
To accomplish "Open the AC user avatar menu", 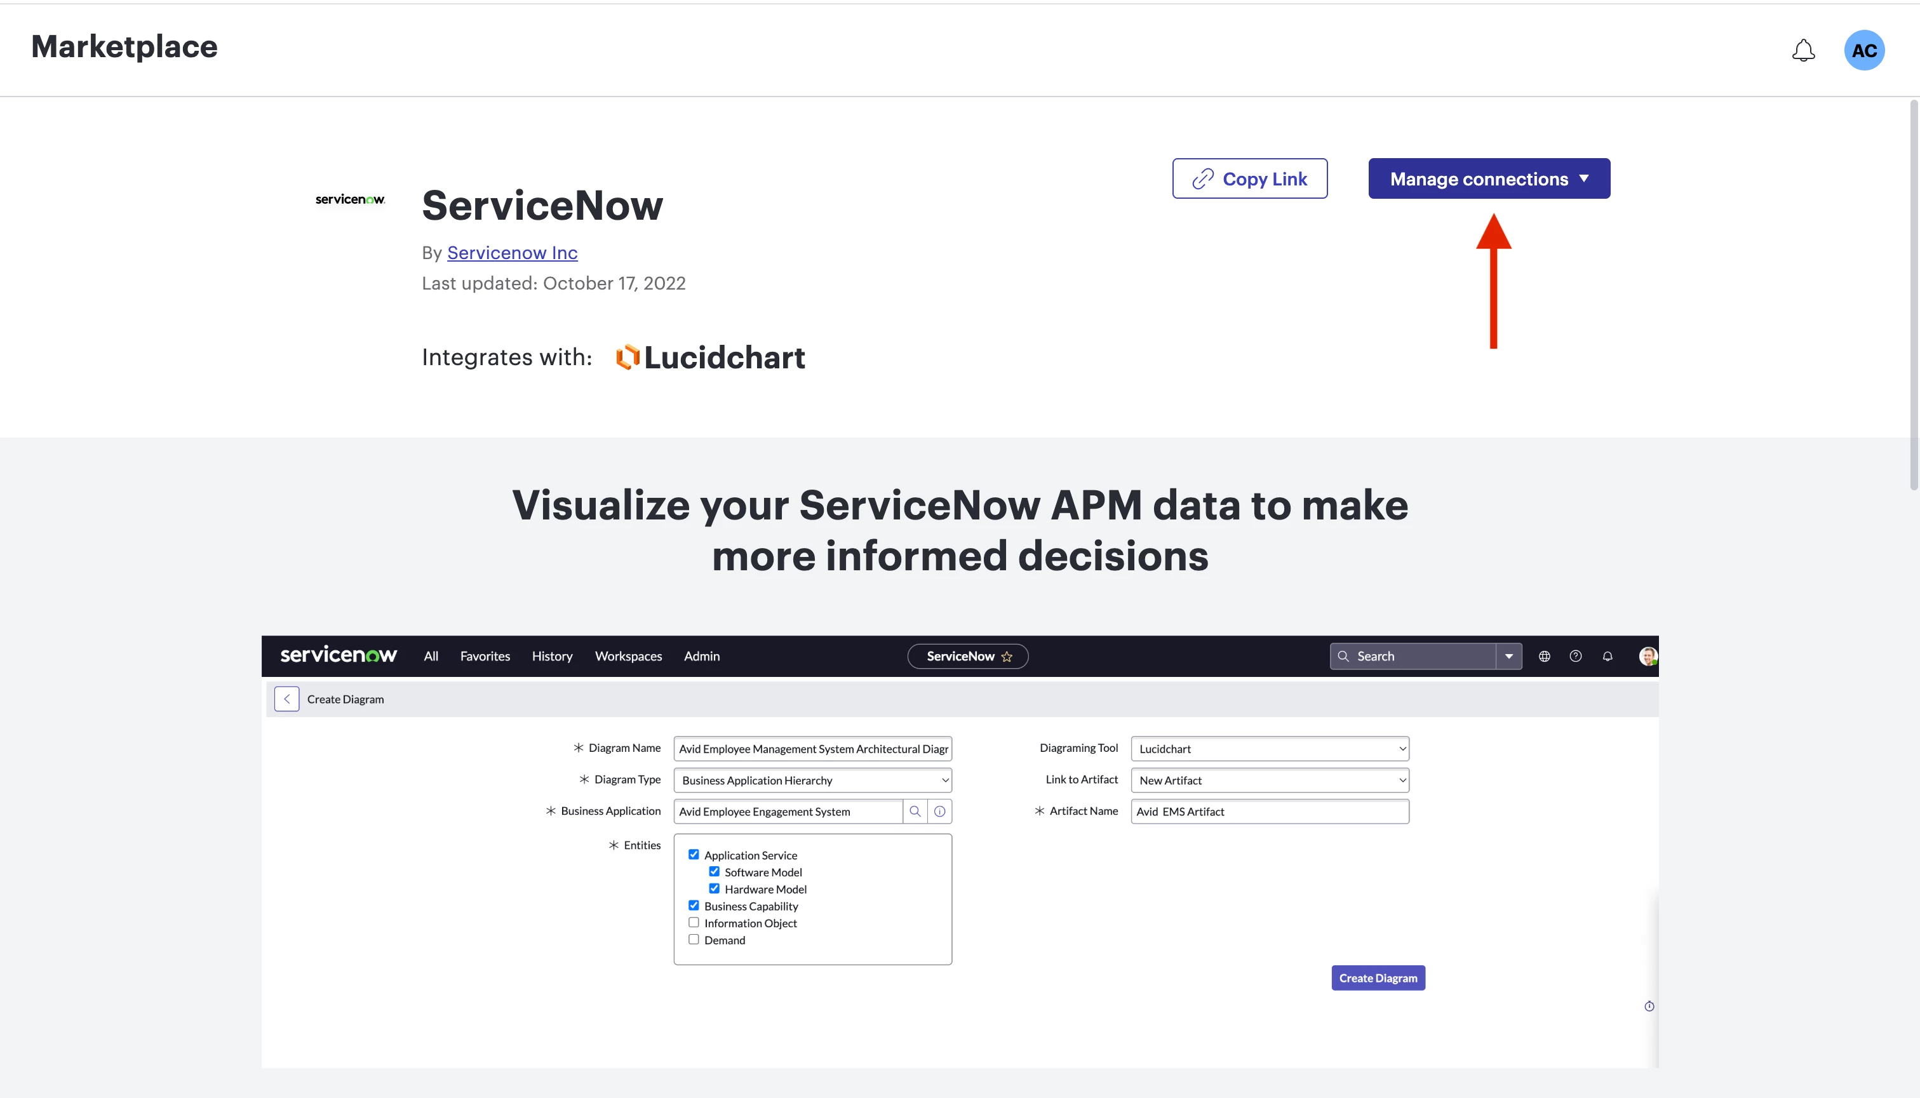I will pos(1863,51).
